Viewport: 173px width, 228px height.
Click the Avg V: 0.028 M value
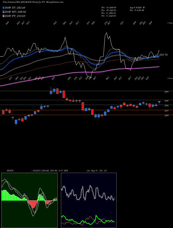pos(137,7)
